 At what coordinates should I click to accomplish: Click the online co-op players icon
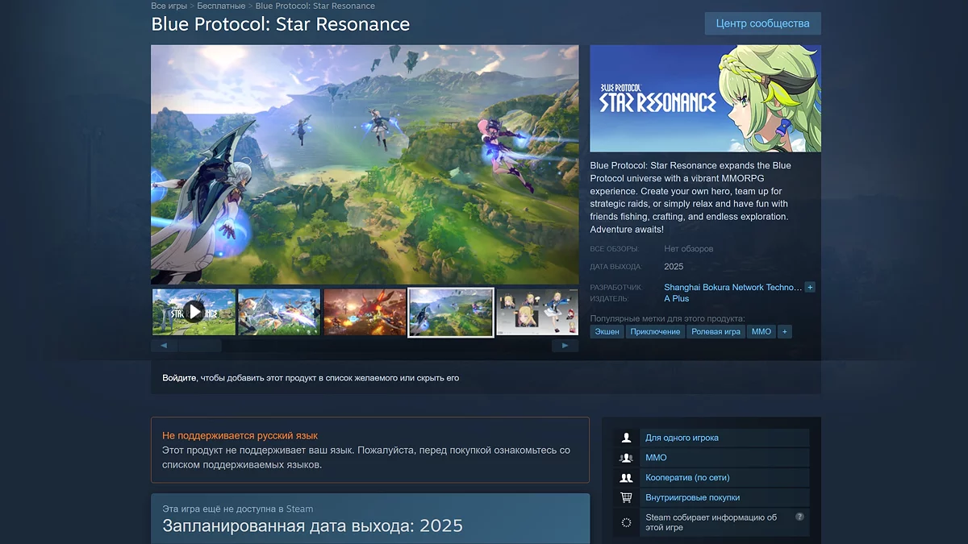point(626,478)
